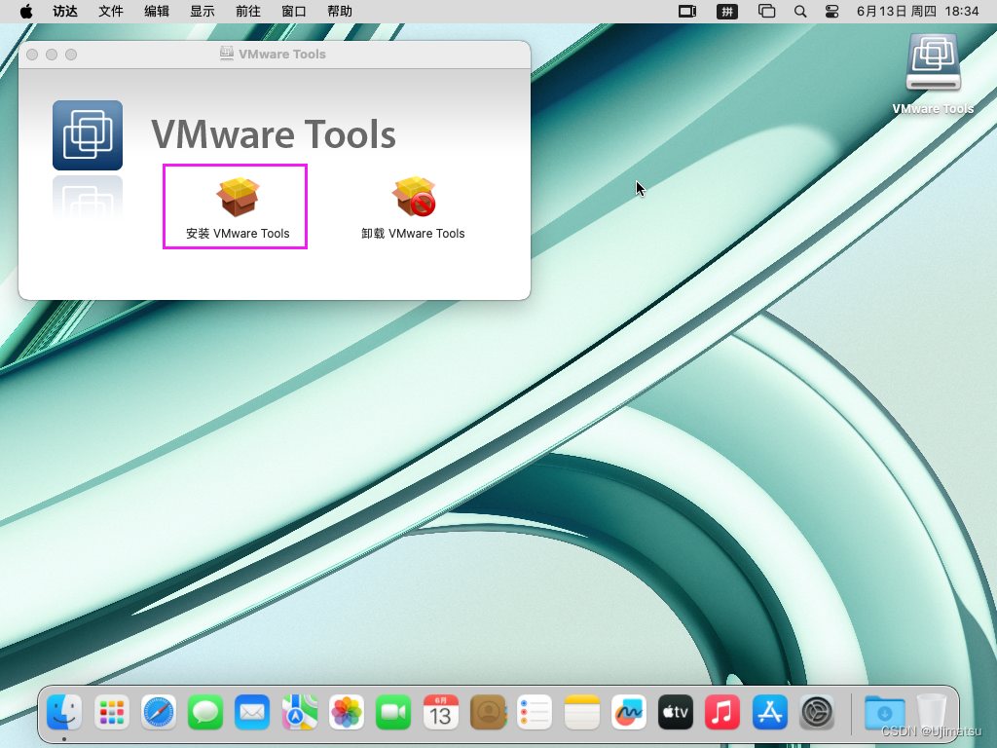Open Notes from the Dock

tap(582, 711)
